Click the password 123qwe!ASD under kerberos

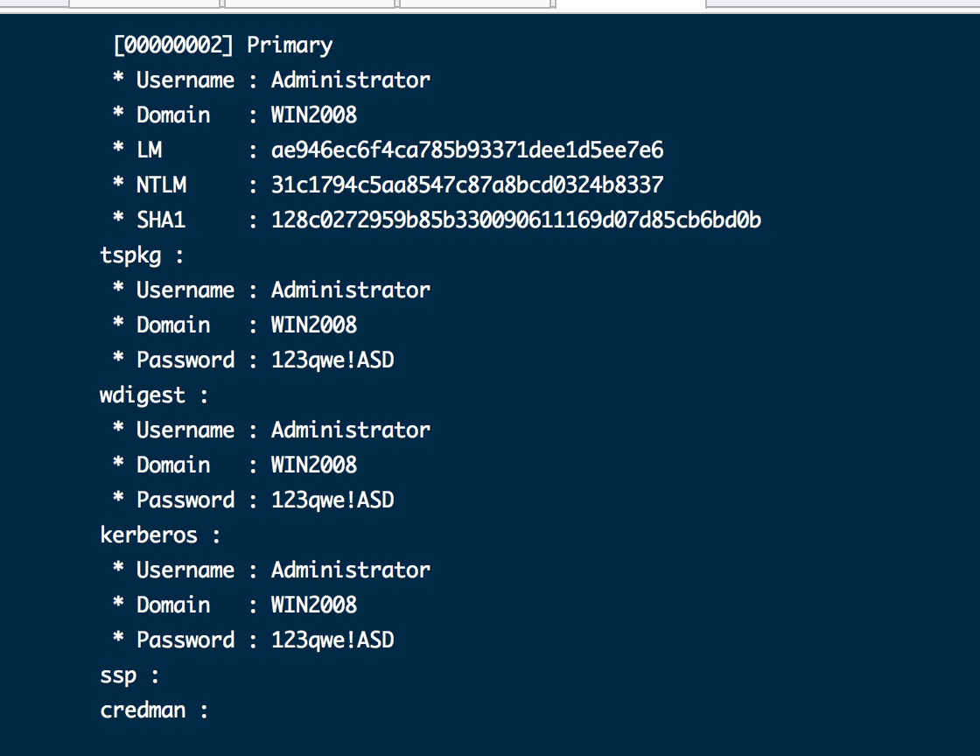click(332, 640)
